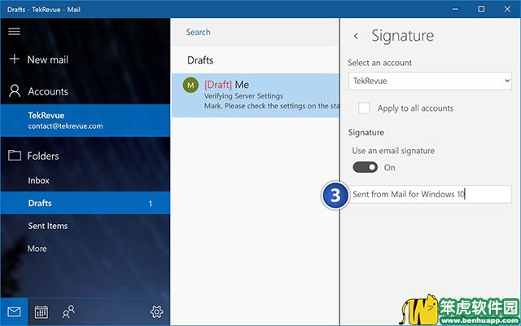Go back from Signature panel
Screen dimensions: 521x326
(356, 36)
